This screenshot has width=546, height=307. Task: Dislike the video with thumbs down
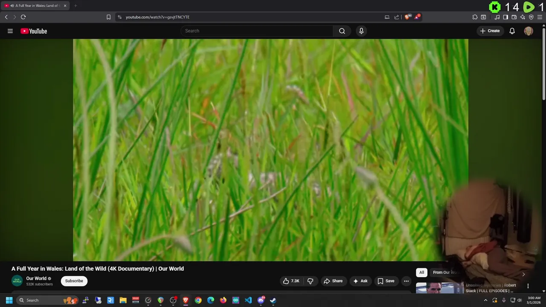[311, 281]
